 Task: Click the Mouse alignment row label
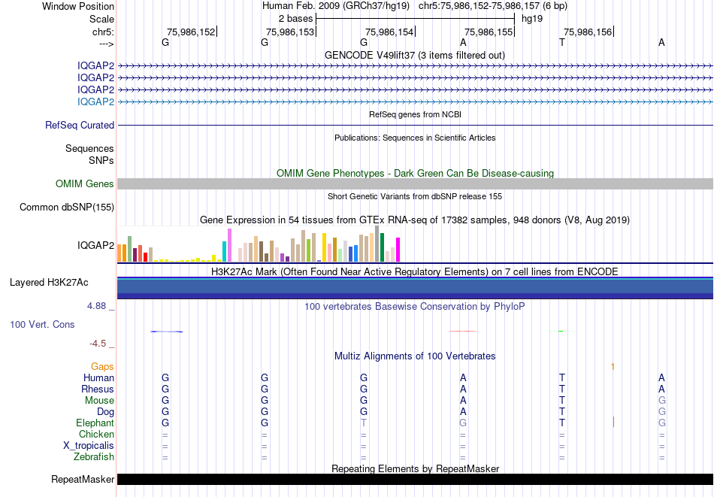pyautogui.click(x=99, y=401)
